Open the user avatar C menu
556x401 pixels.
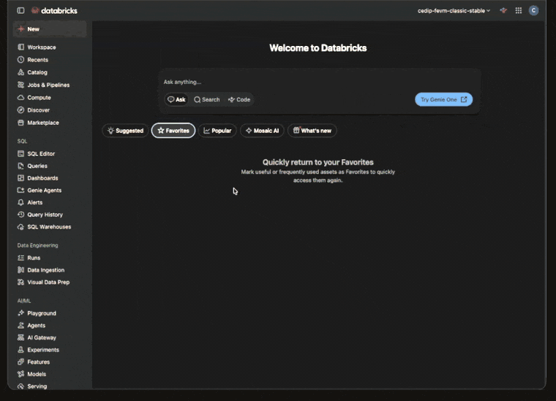click(533, 11)
